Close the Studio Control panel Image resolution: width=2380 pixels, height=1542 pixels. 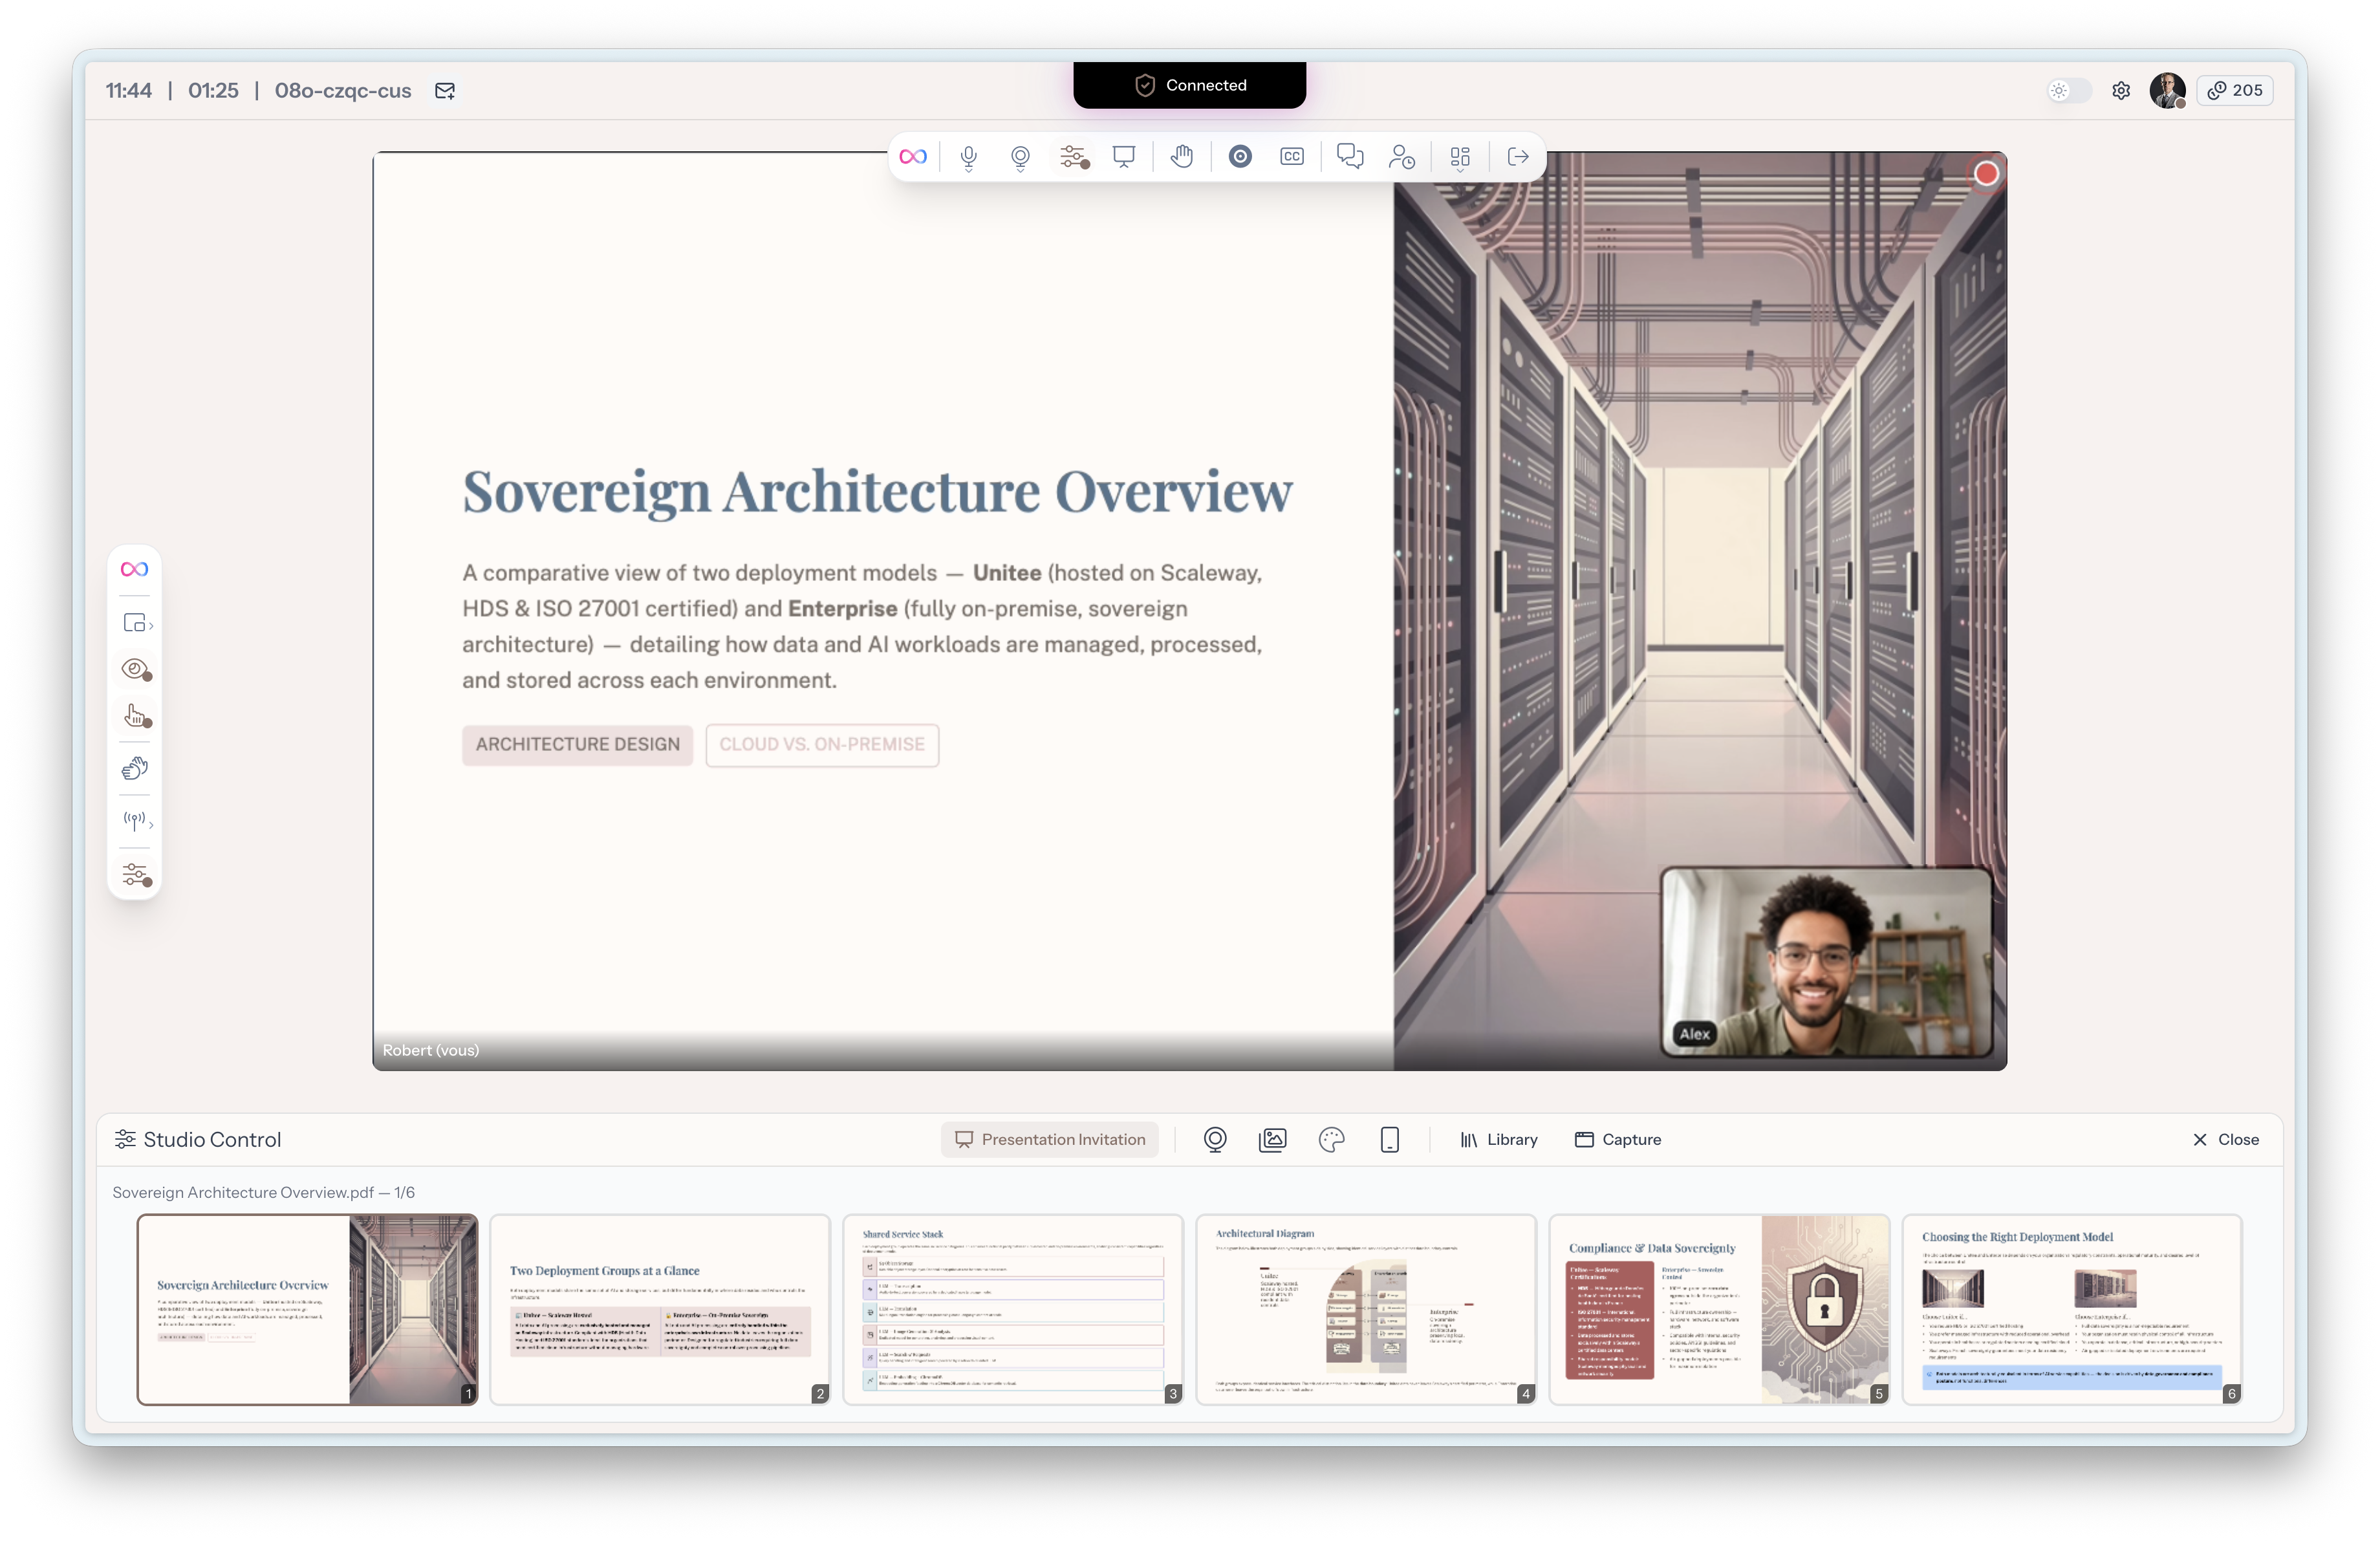coord(2225,1140)
